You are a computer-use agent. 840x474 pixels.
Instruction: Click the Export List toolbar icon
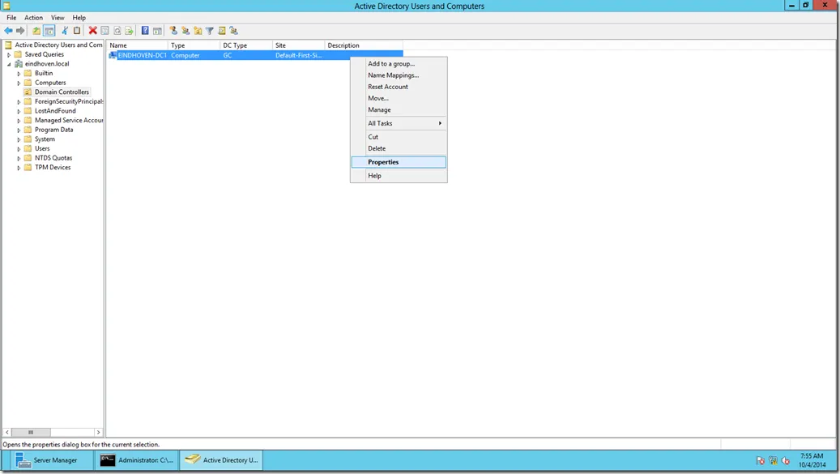point(129,31)
